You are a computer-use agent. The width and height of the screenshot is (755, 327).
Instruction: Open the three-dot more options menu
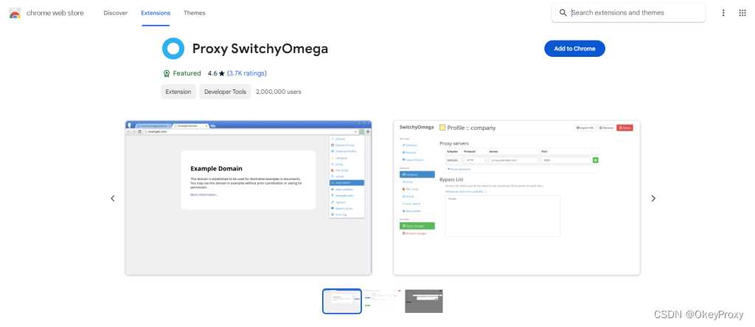click(723, 13)
